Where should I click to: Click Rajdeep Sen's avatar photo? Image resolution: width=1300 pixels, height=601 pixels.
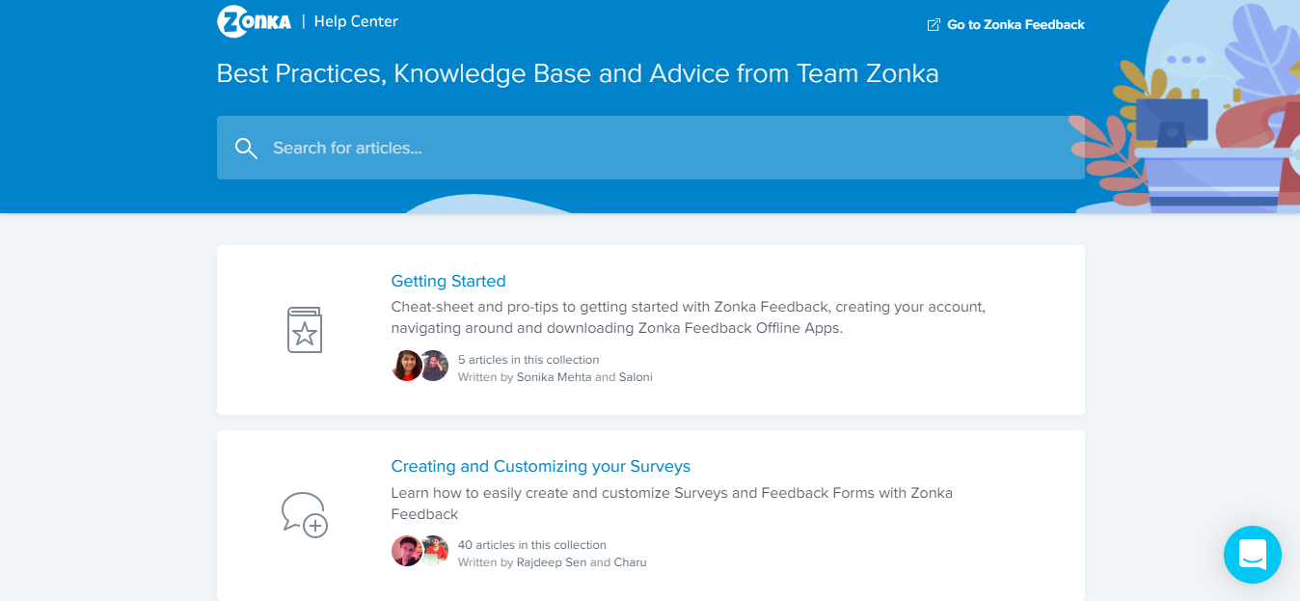pyautogui.click(x=407, y=551)
